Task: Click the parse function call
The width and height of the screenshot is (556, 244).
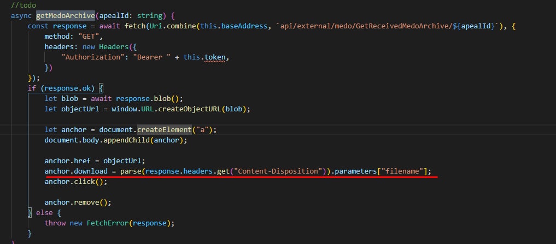Action: click(x=131, y=171)
